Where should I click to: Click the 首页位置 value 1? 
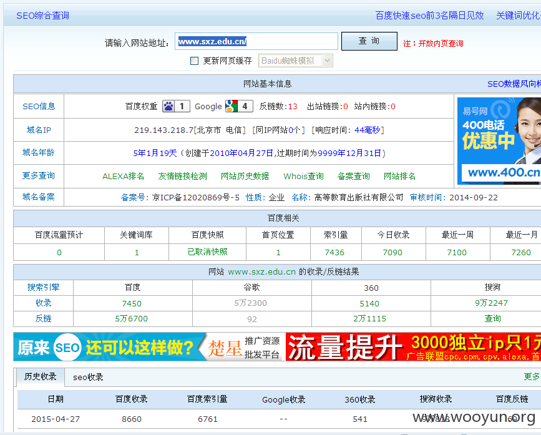point(278,253)
